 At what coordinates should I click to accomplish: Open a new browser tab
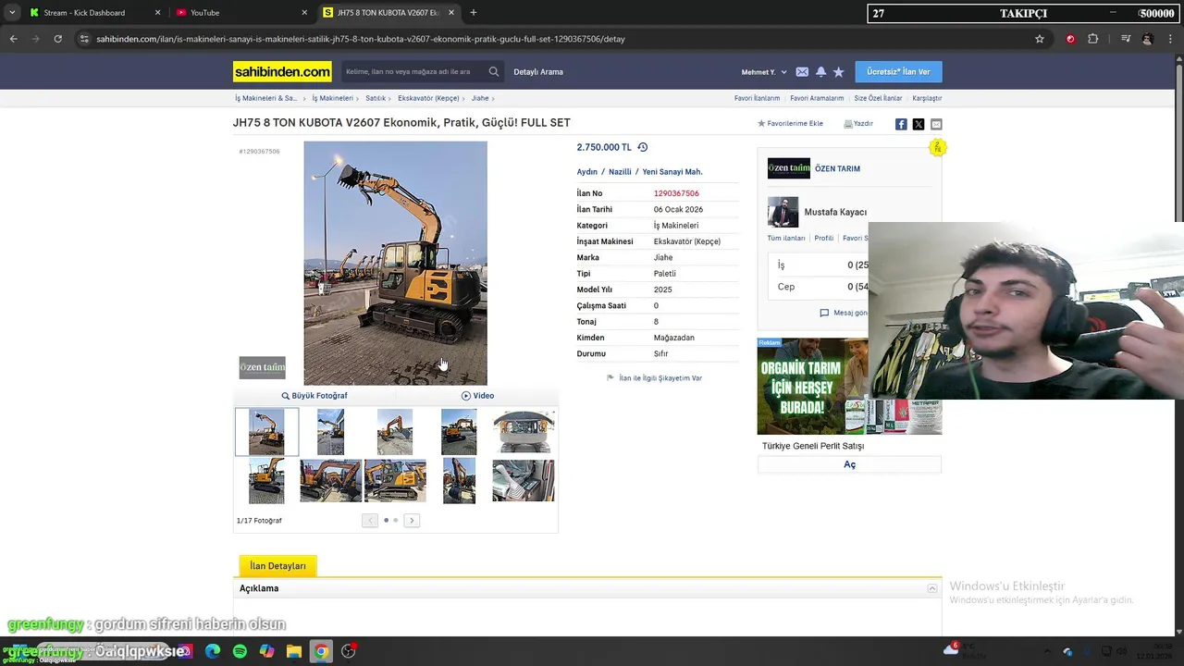(x=474, y=13)
